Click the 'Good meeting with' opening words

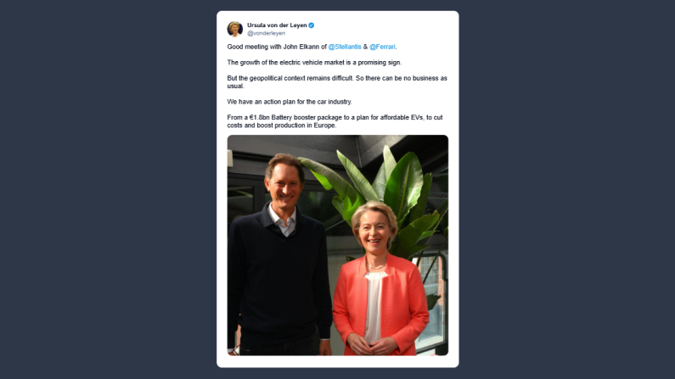click(x=254, y=47)
